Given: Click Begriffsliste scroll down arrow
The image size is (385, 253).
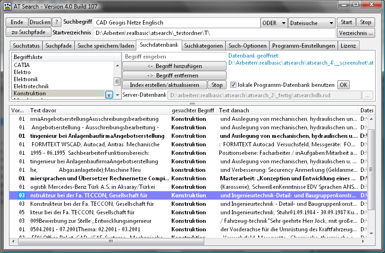Looking at the screenshot, I should point(117,95).
